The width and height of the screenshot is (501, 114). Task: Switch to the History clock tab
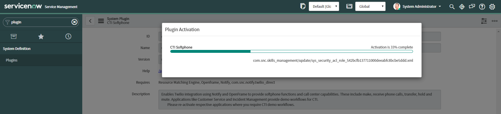click(68, 36)
